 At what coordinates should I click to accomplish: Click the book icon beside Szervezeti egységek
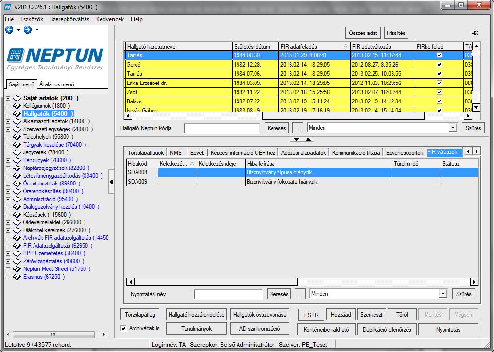coord(17,129)
